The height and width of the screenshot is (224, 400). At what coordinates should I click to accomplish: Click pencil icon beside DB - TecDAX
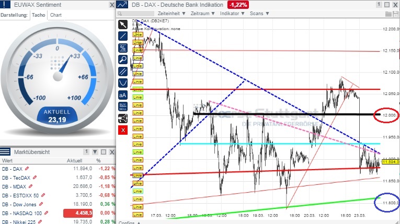pyautogui.click(x=35, y=178)
